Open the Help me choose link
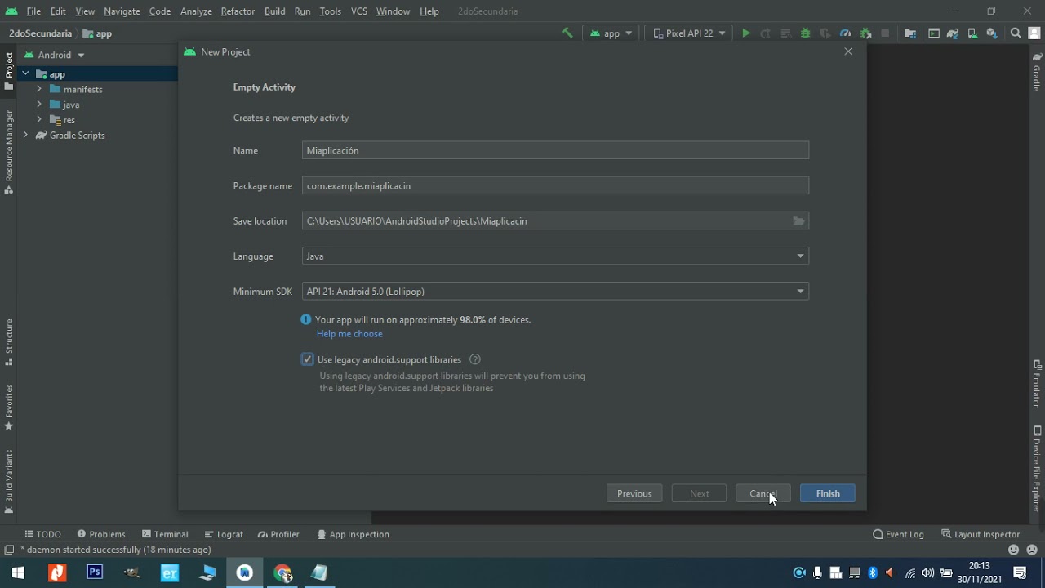Image resolution: width=1045 pixels, height=588 pixels. [349, 334]
